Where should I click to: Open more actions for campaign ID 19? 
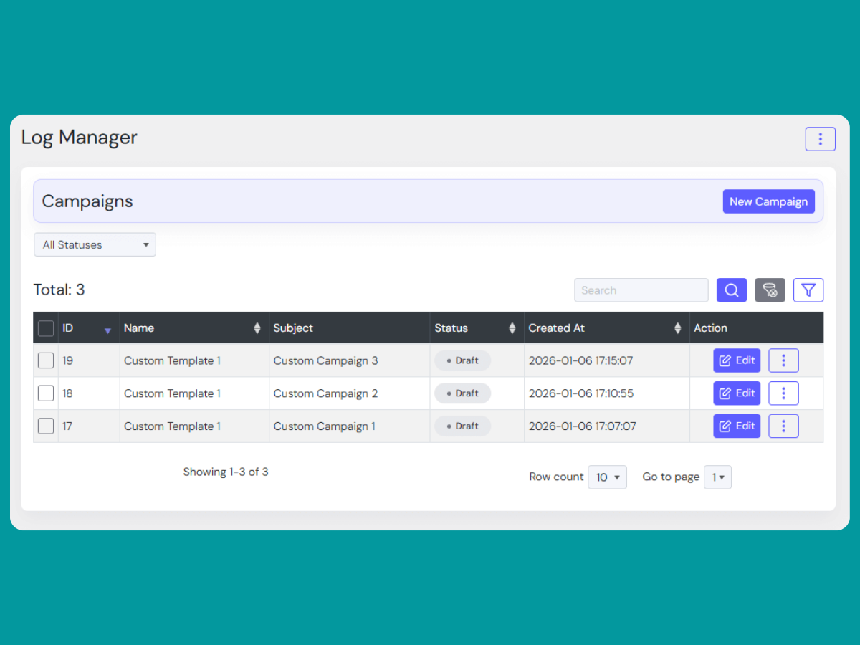click(783, 360)
